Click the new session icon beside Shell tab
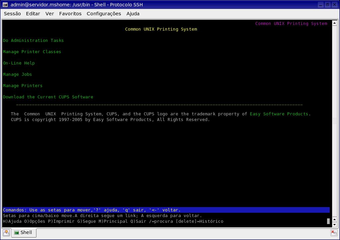The image size is (340, 240). [x=6, y=233]
